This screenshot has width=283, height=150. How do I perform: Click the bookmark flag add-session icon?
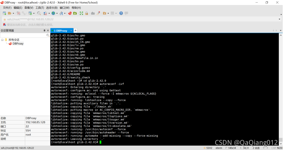[4, 25]
